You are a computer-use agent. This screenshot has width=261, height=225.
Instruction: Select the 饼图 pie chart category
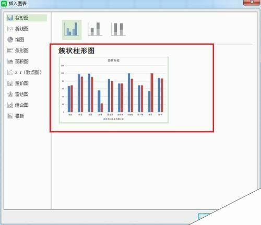16,40
